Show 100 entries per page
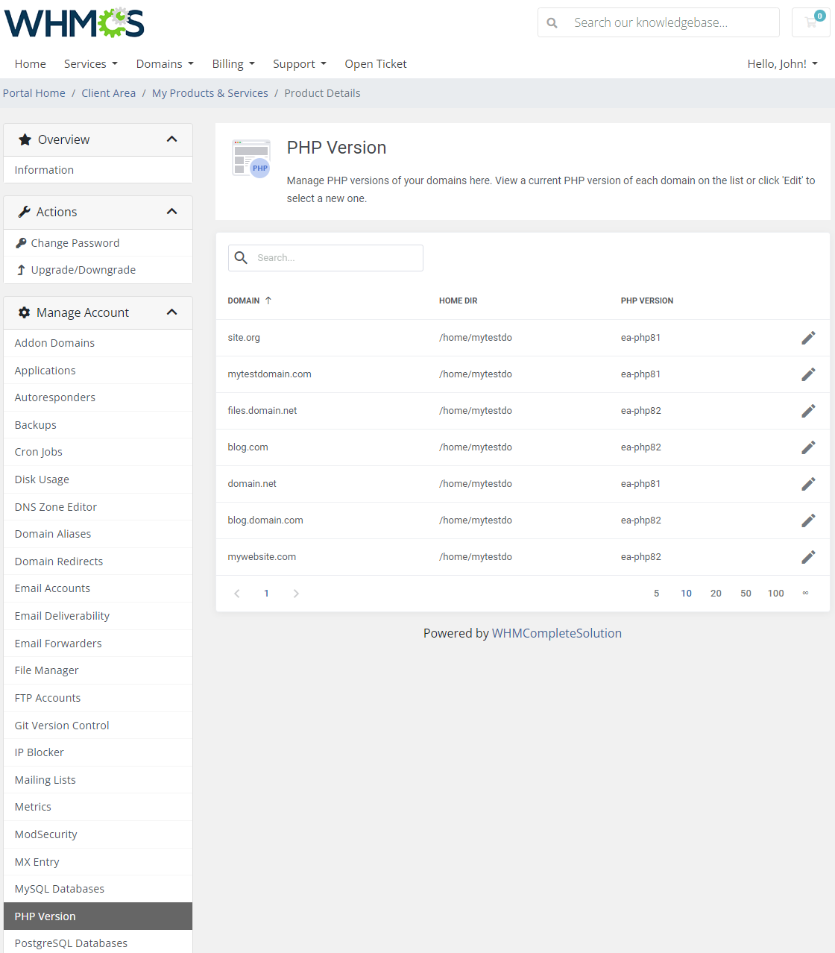835x953 pixels. point(776,594)
